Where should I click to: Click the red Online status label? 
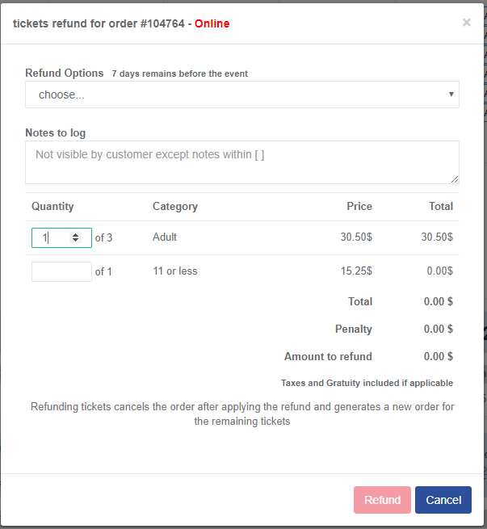point(212,23)
